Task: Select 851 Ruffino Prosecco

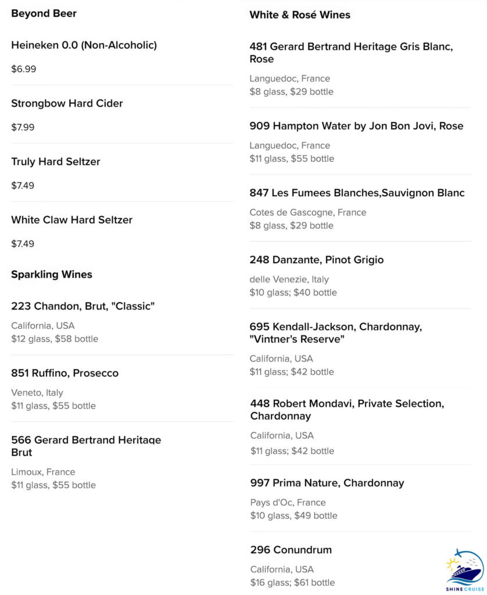Action: pos(65,373)
